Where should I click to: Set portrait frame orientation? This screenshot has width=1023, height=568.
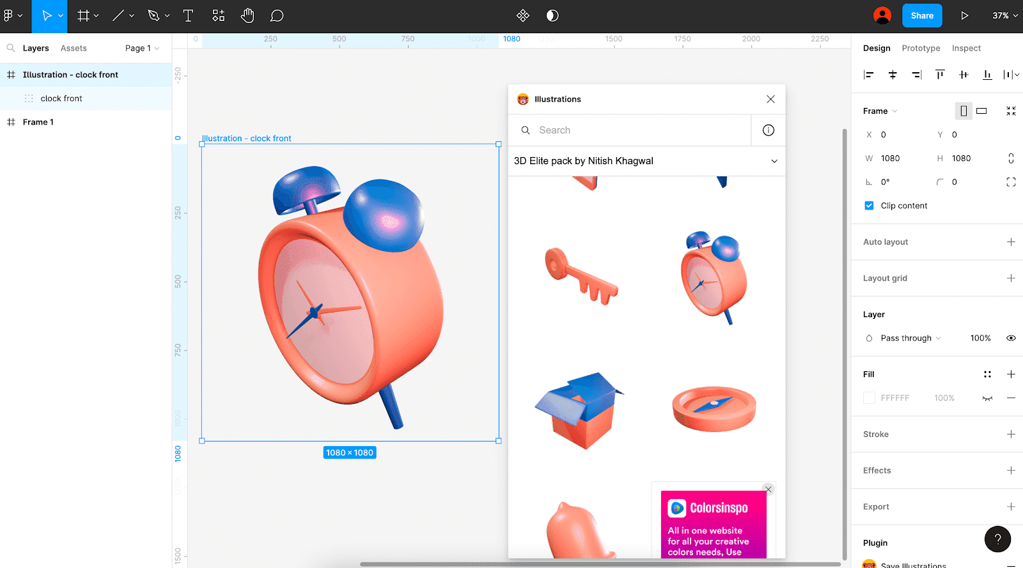click(963, 111)
